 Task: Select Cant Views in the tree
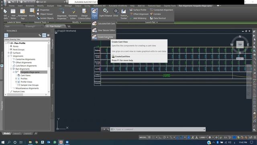25,75
